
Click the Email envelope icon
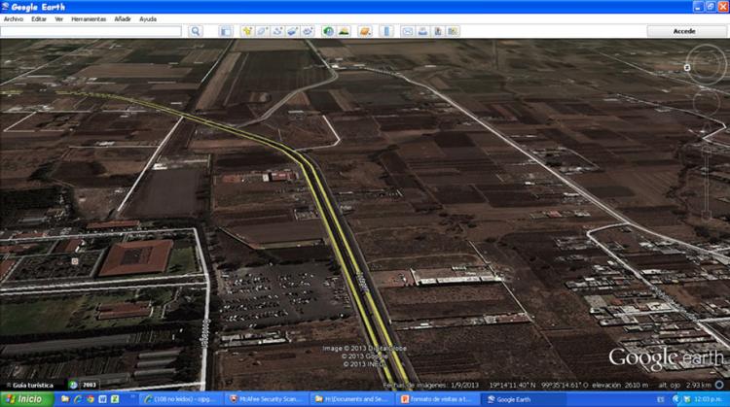tap(408, 31)
